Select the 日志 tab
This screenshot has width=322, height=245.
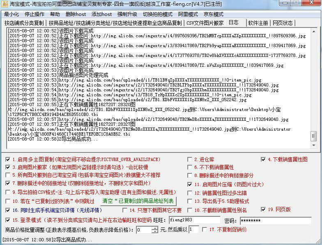point(234,23)
